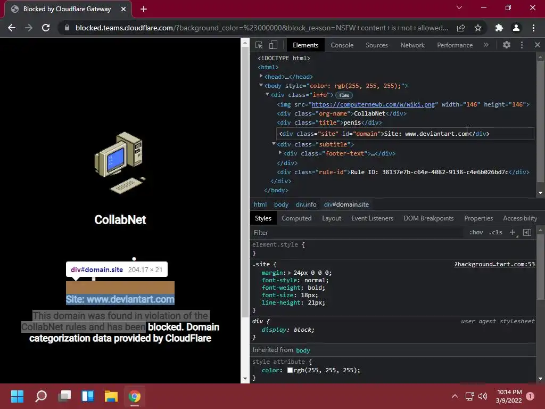This screenshot has height=409, width=545.
Task: Open Chrome profile avatar menu
Action: point(516,28)
